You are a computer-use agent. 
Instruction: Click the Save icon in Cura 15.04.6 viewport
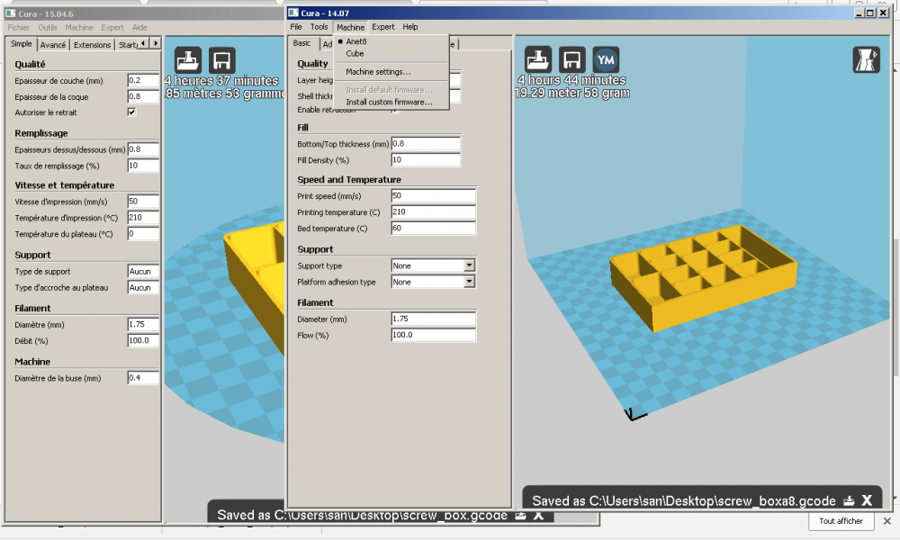click(x=221, y=60)
